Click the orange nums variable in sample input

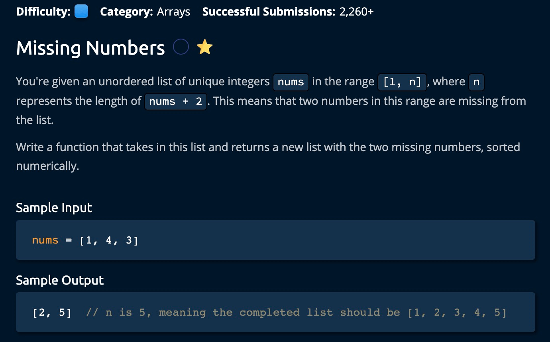tap(45, 240)
